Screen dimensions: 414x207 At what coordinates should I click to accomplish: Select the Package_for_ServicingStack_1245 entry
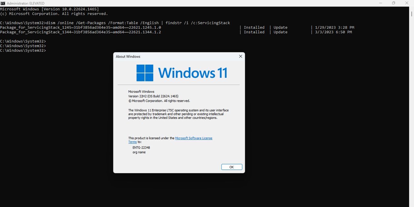(x=81, y=27)
